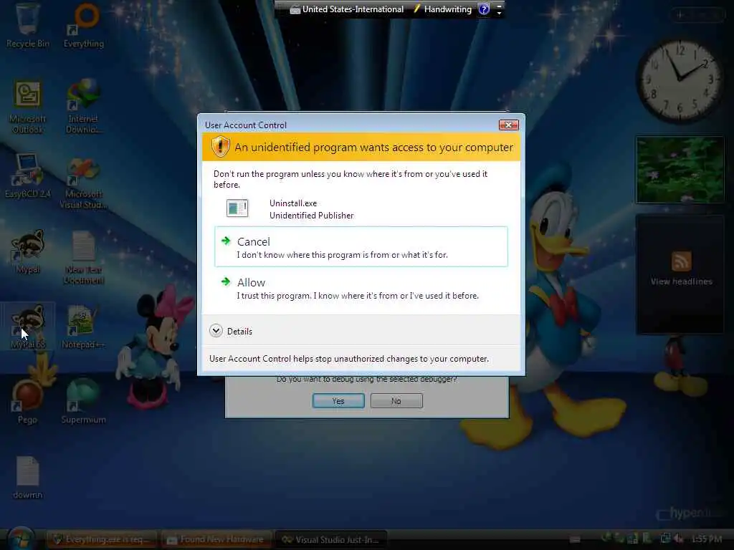Viewport: 734px width, 550px height.
Task: Open the Recycle Bin desktop icon
Action: click(x=28, y=26)
